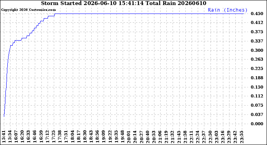This screenshot has height=145, width=267.
Task: Click the Rain (Inches) legend label
Action: (x=227, y=10)
